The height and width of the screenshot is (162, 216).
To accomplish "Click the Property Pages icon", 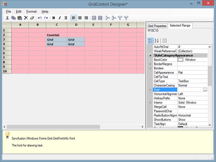I will tap(164, 41).
